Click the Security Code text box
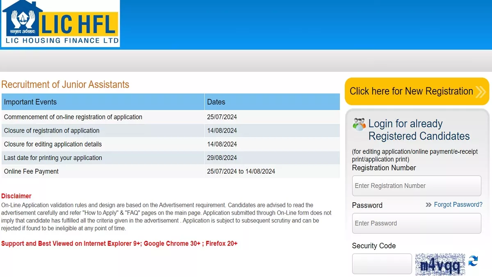The height and width of the screenshot is (277, 492). (382, 263)
